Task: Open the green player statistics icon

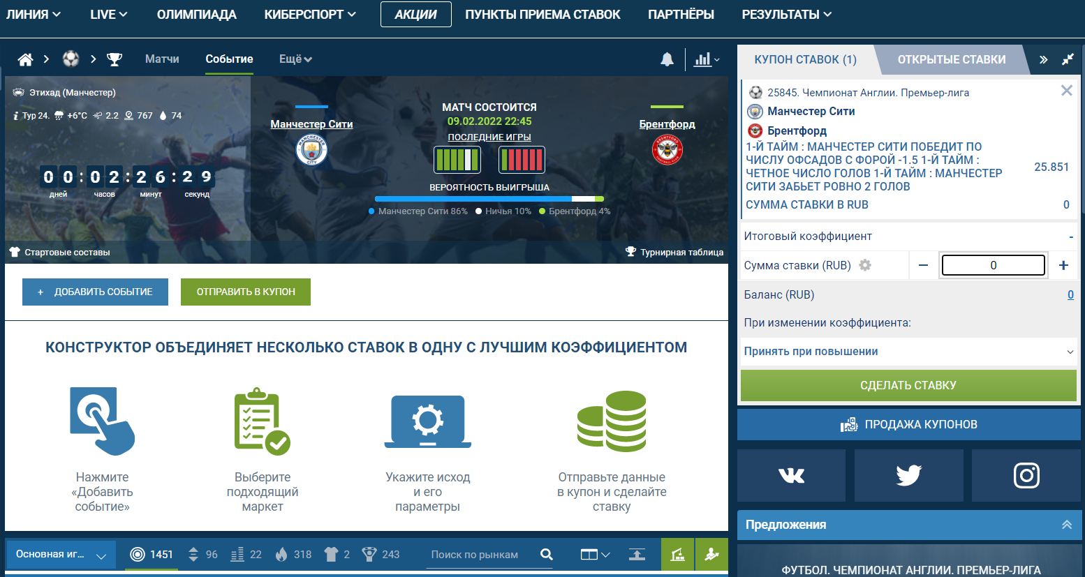Action: (711, 555)
